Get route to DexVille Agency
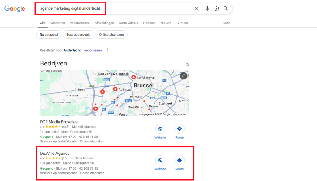 (179, 160)
